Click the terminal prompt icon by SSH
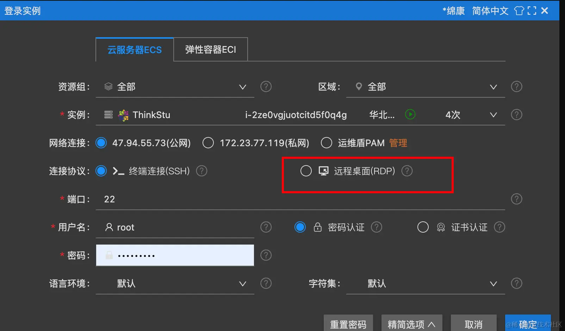The height and width of the screenshot is (331, 565). tap(118, 171)
